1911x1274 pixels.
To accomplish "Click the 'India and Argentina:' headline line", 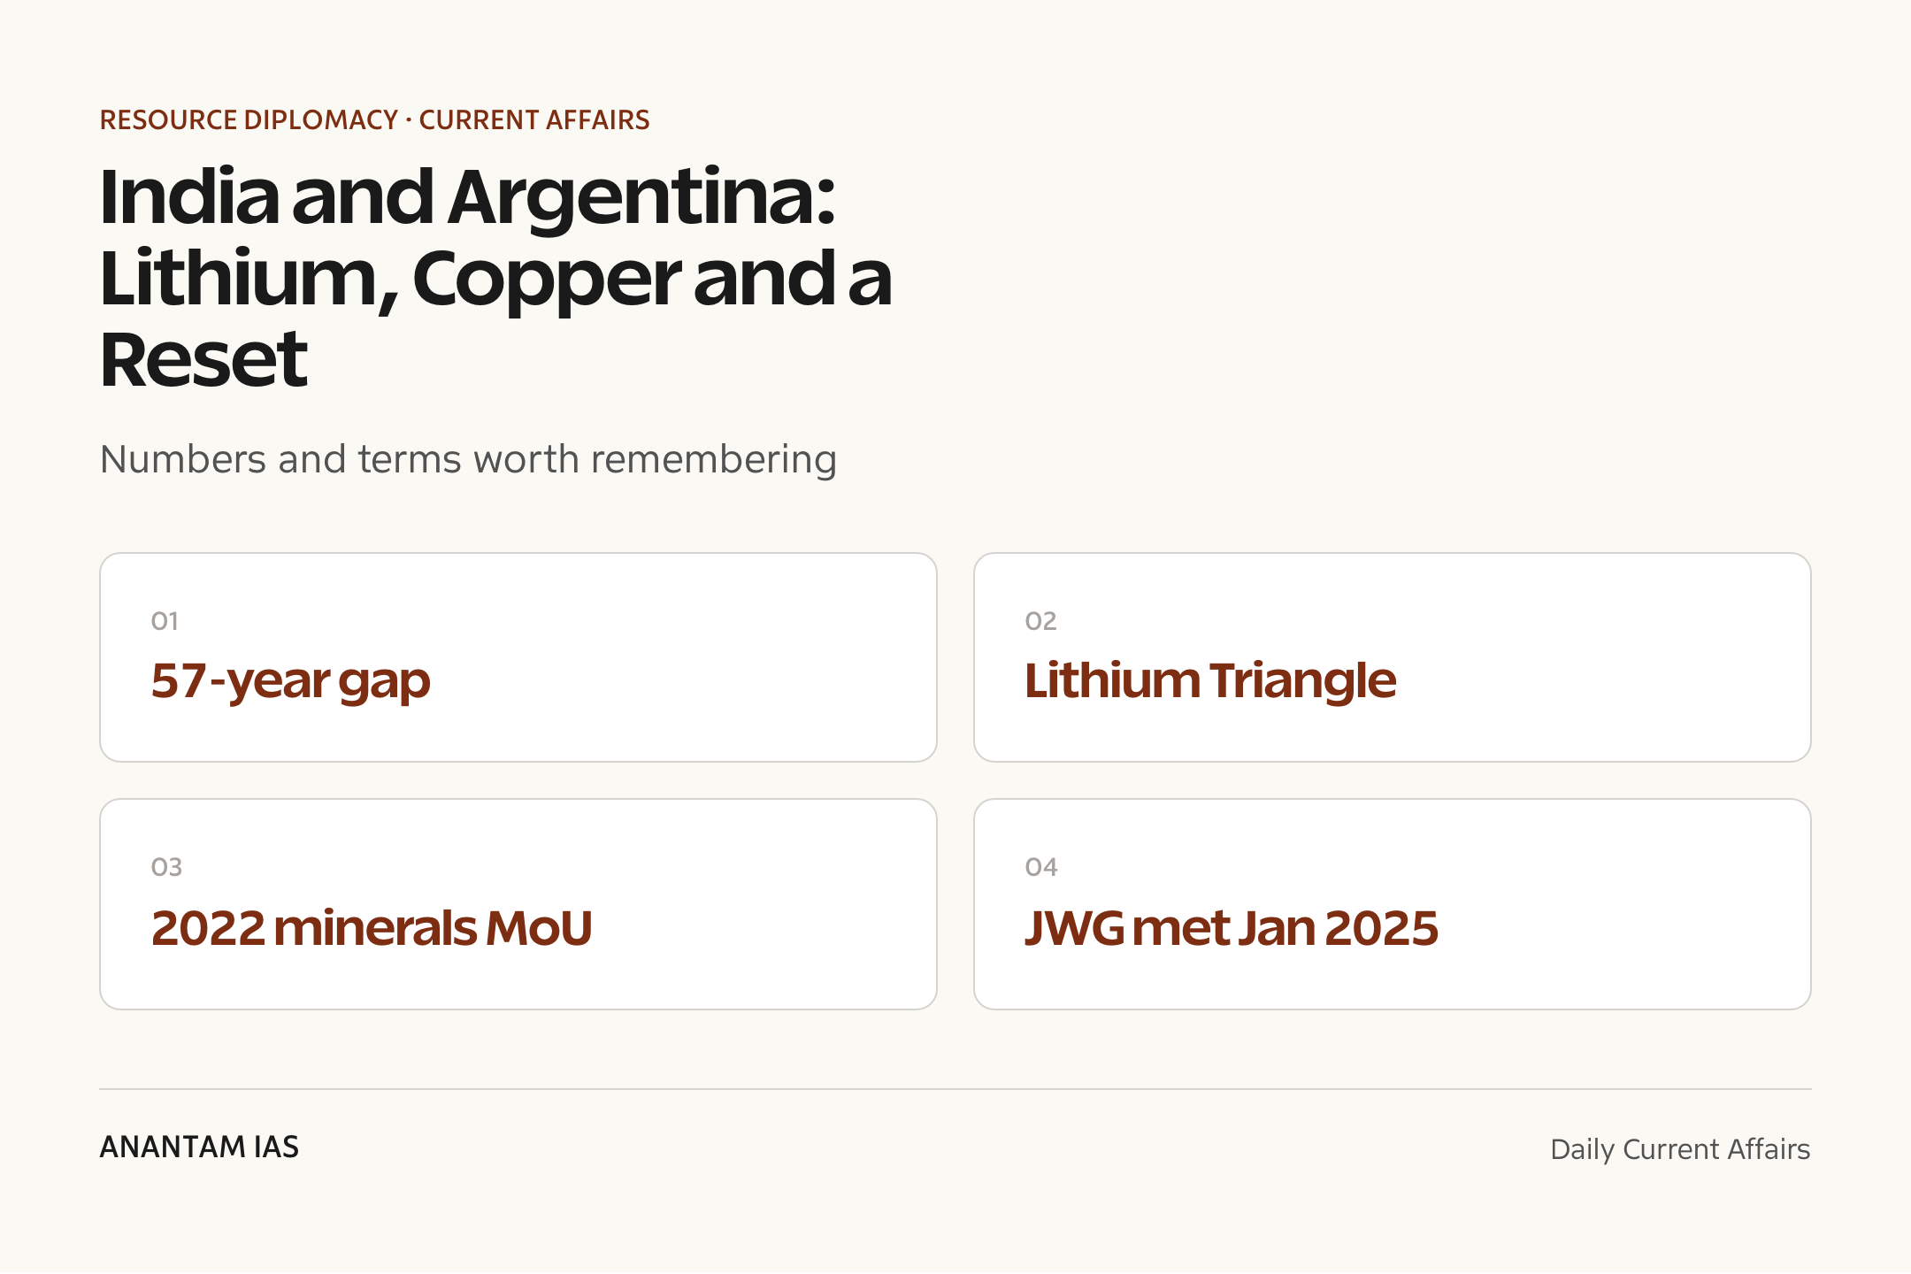I will point(468,197).
